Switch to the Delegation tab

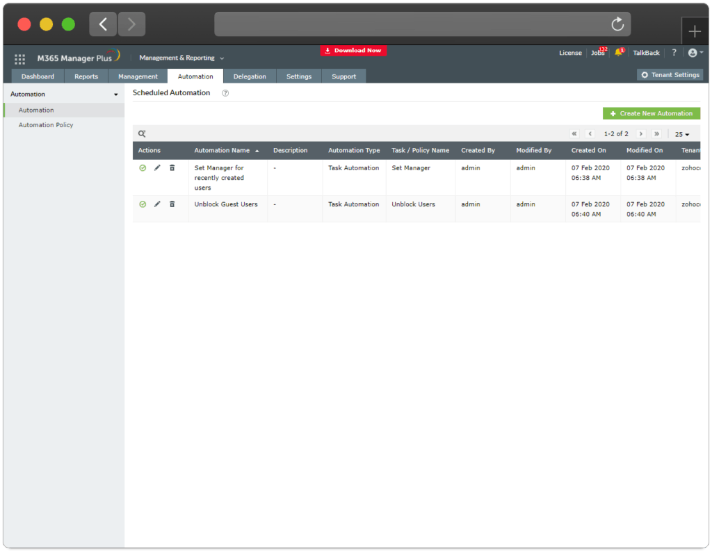(x=250, y=76)
